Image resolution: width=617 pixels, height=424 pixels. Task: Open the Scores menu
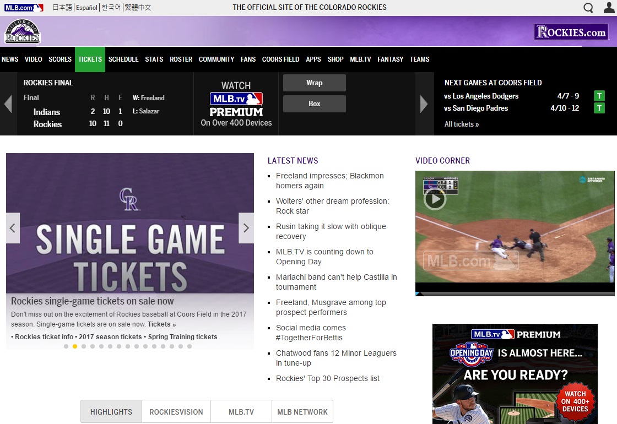60,59
